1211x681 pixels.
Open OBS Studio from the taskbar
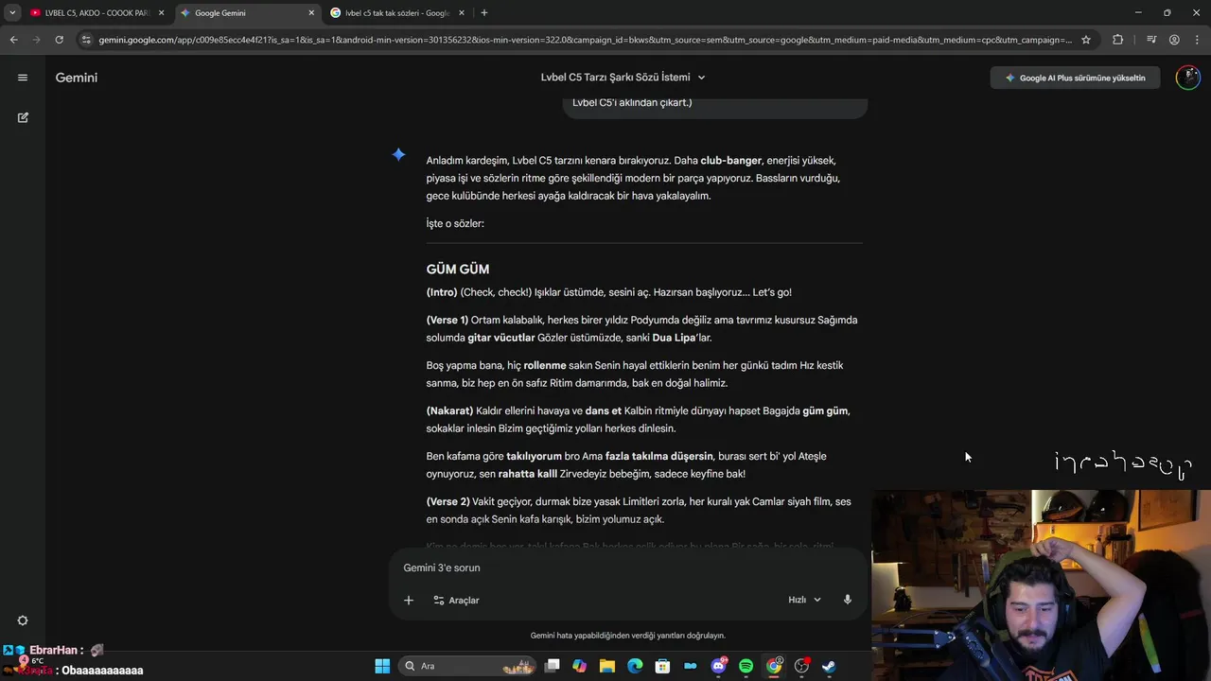coord(801,666)
